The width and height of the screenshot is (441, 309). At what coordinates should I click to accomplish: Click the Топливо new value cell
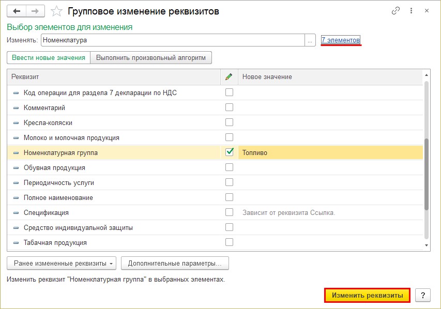coord(330,152)
